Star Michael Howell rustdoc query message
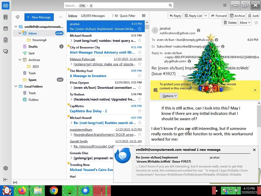 (140, 41)
